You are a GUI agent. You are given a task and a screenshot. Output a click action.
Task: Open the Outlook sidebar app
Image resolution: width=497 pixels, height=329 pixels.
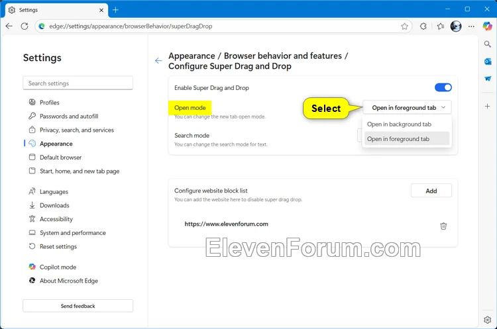click(488, 62)
